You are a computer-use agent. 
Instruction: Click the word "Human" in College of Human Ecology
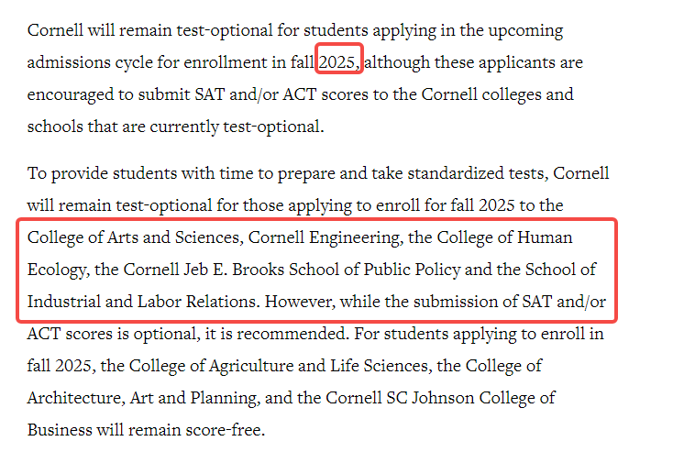point(545,237)
